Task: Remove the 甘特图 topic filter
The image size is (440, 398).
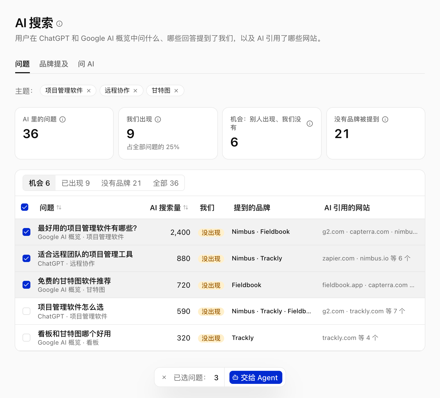Action: pyautogui.click(x=176, y=91)
